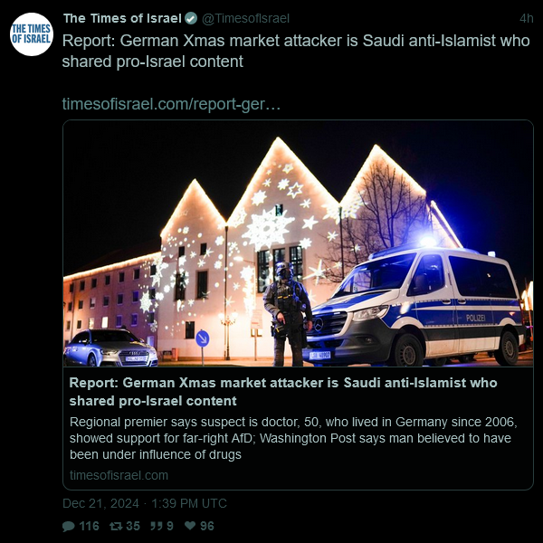Click the retweet arrows icon

[116, 526]
